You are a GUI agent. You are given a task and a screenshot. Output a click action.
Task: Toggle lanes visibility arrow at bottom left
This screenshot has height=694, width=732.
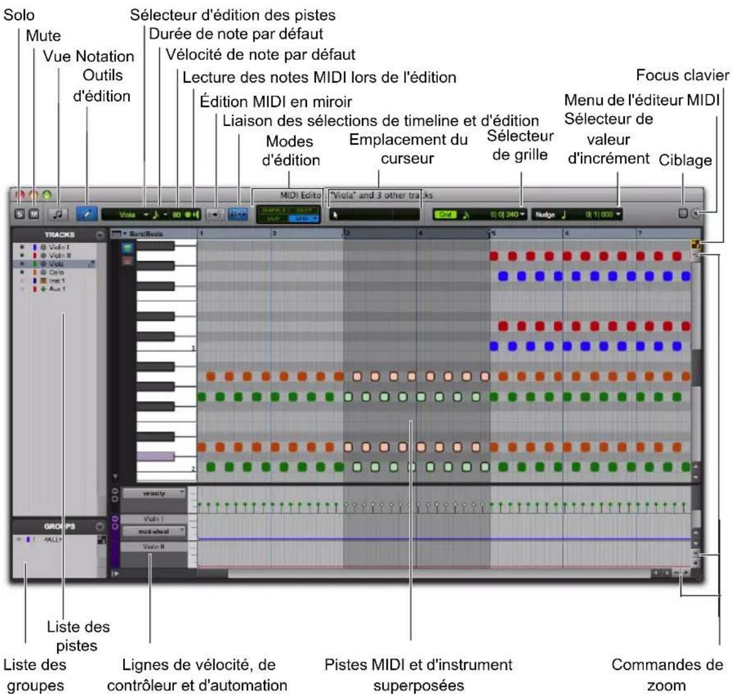point(115,573)
